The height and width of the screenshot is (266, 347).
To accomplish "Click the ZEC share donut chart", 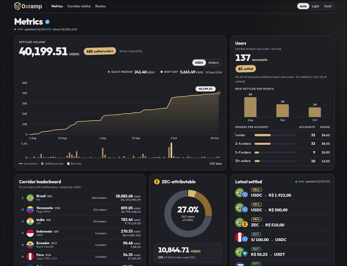I will pos(188,214).
